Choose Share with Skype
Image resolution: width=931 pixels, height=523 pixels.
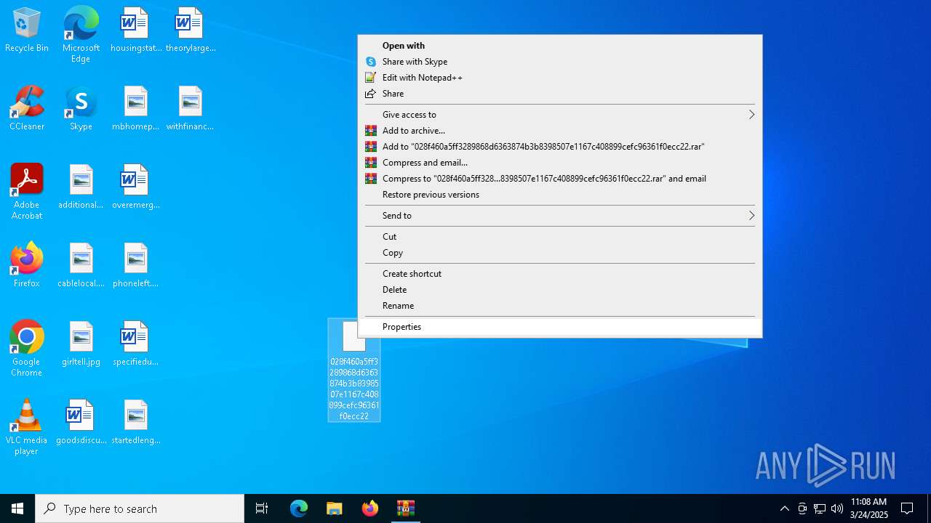[560, 62]
